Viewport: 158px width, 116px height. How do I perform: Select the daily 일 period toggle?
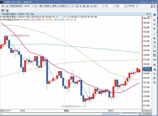click(77, 6)
